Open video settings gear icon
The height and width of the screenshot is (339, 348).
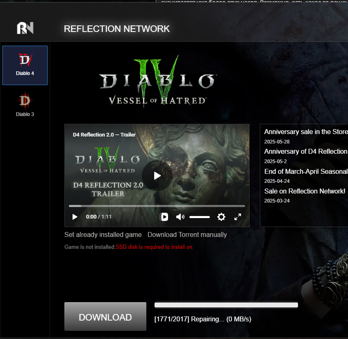pyautogui.click(x=221, y=217)
